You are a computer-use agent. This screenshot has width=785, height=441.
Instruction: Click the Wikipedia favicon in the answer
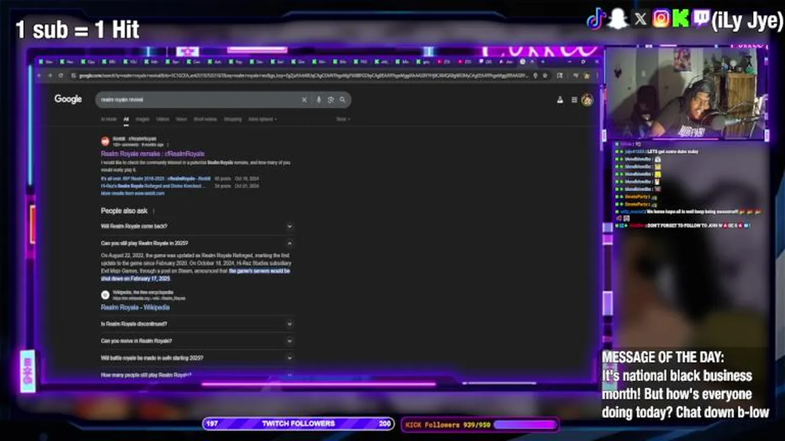tap(105, 295)
